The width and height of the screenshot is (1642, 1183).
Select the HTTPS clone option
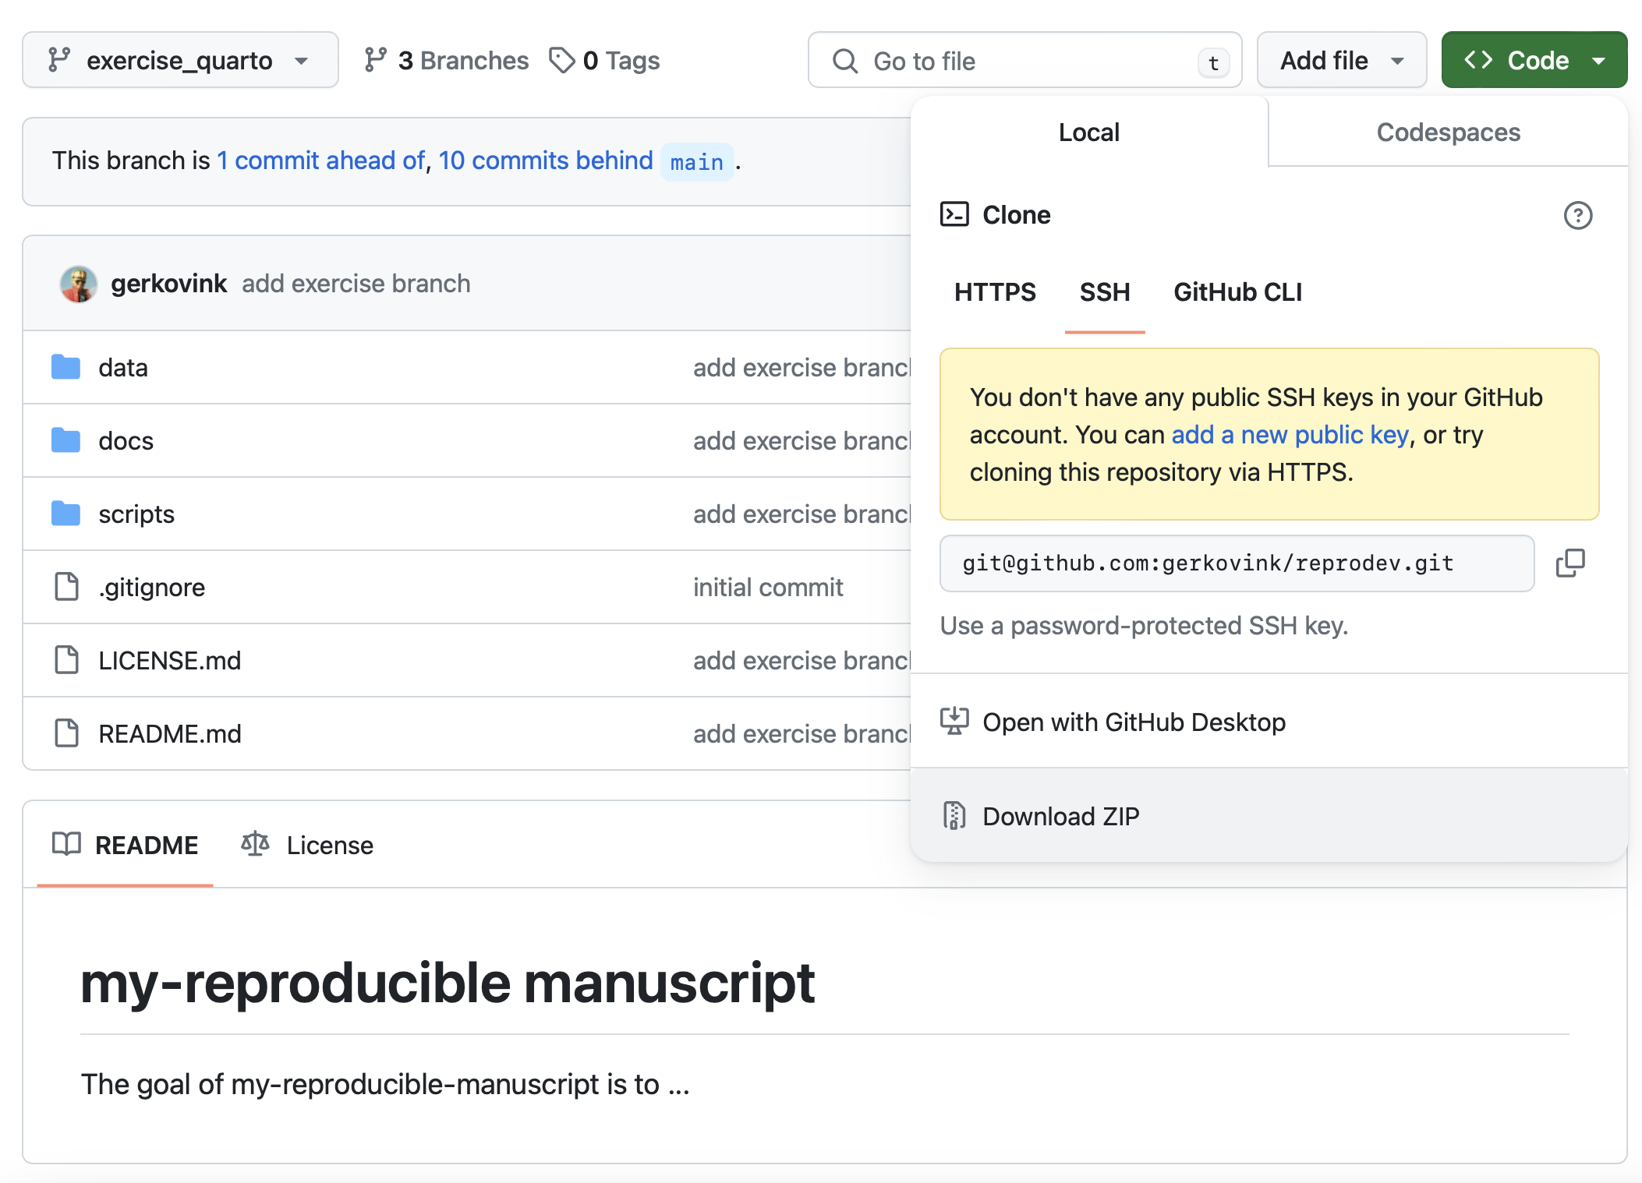(x=995, y=292)
